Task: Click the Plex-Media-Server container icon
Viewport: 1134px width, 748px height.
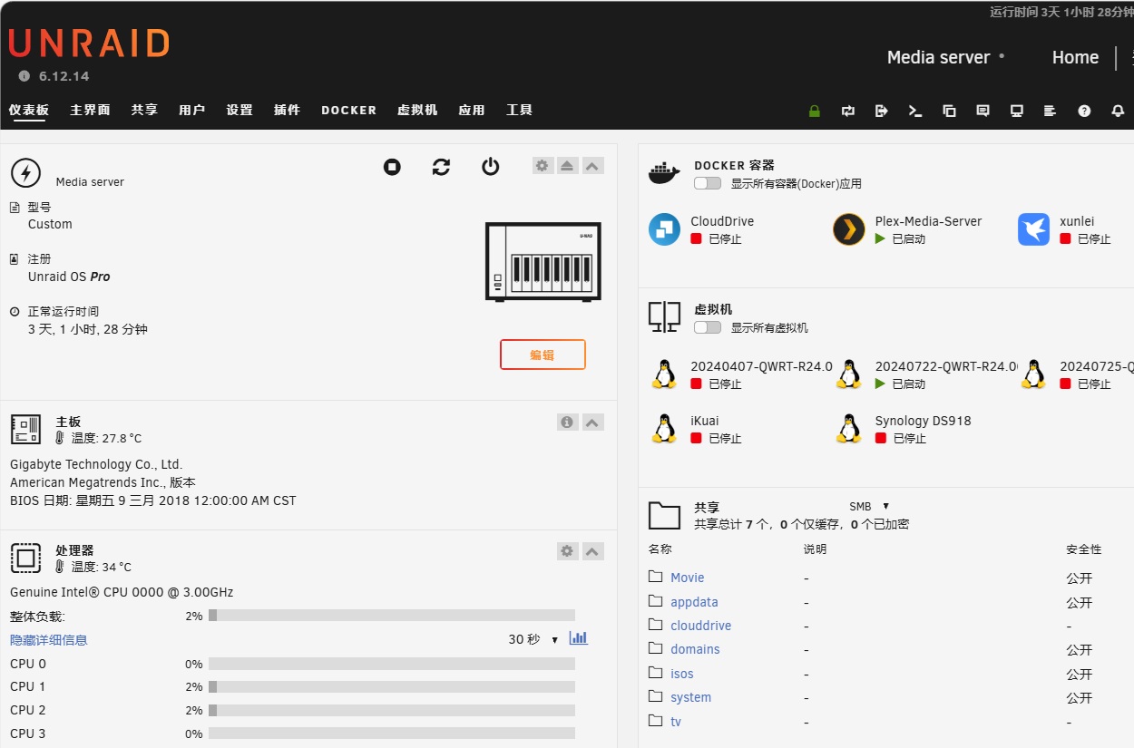Action: click(x=849, y=229)
